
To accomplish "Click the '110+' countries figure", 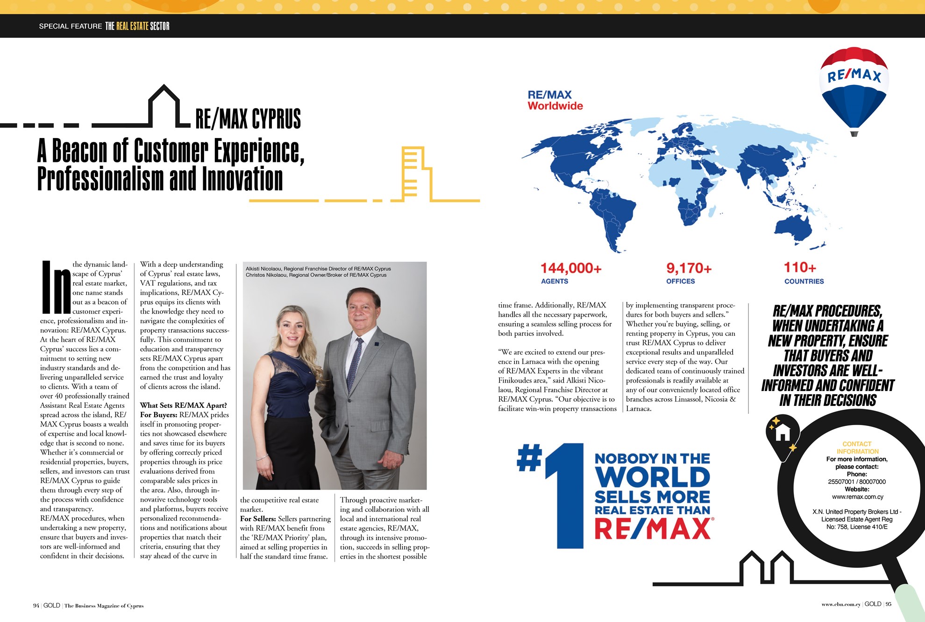I will click(800, 267).
